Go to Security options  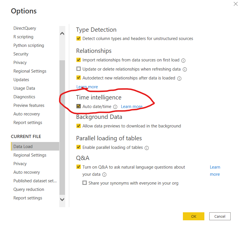tap(21, 54)
